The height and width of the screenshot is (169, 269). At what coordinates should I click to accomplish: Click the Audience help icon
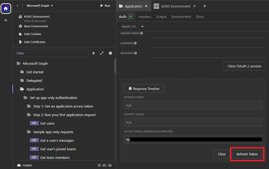coord(135,43)
